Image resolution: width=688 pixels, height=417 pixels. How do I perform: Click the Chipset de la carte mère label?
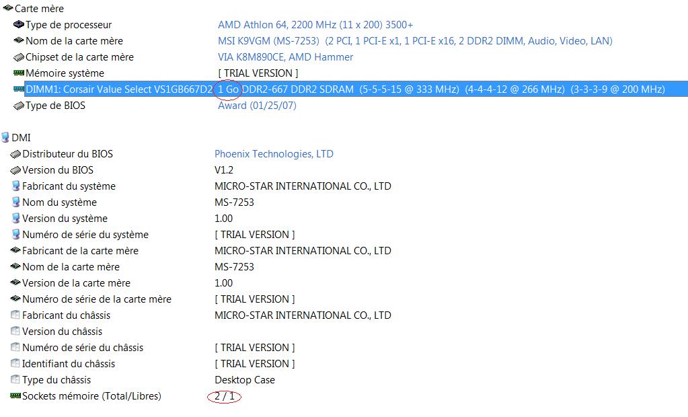79,57
